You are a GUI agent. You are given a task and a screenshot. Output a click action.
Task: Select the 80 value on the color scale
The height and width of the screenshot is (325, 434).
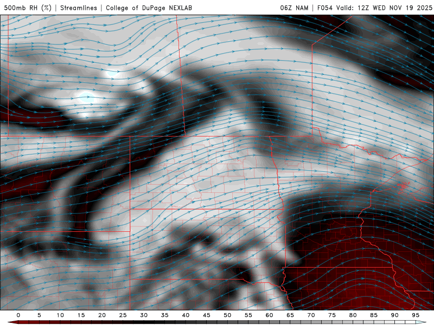pos(353,315)
